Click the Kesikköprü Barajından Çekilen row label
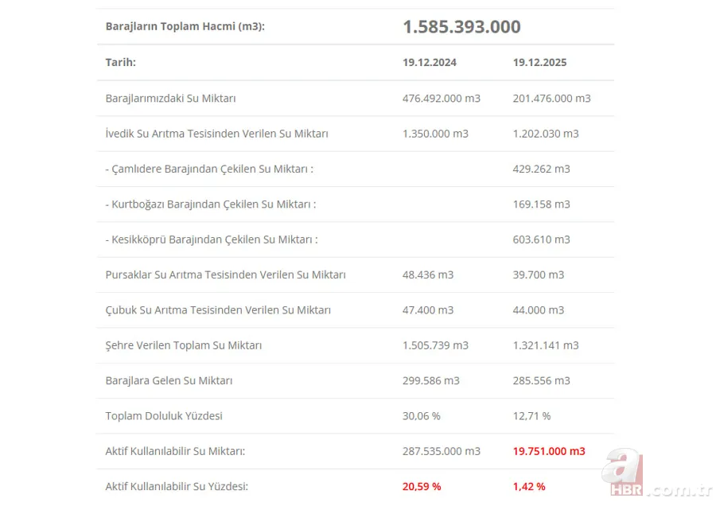Image resolution: width=716 pixels, height=506 pixels. [211, 239]
